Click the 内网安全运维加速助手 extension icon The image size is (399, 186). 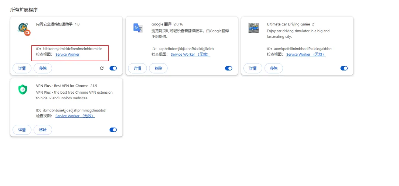point(24,29)
